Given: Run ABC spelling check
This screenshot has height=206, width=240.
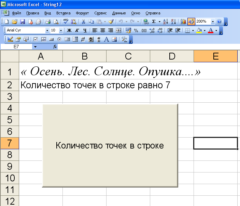Looking at the screenshot, I should [66, 22].
